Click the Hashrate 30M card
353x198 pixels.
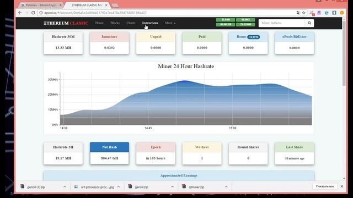coord(63,43)
